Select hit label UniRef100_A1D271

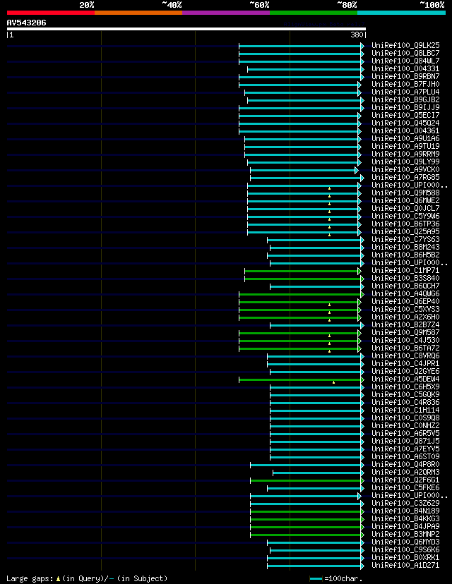(405, 566)
